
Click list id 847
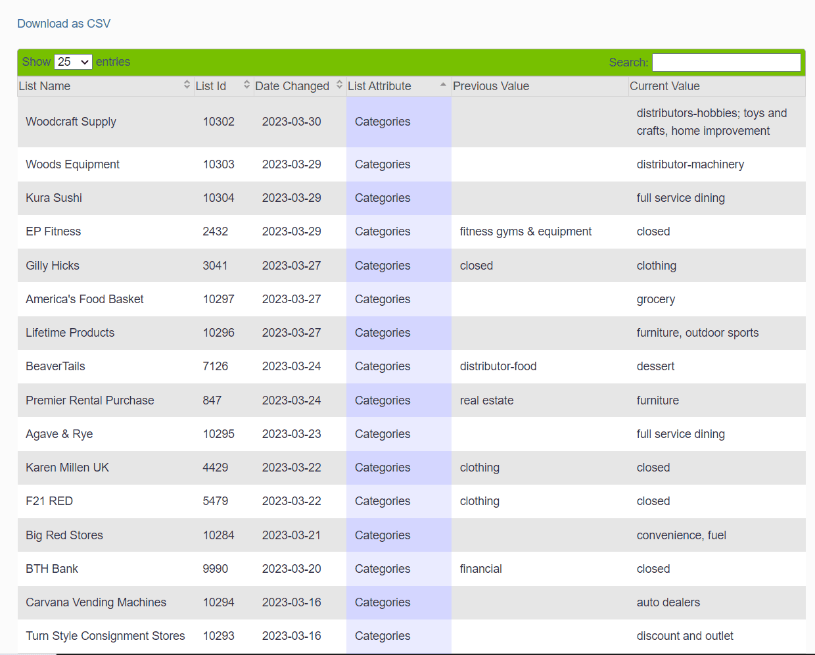(212, 400)
